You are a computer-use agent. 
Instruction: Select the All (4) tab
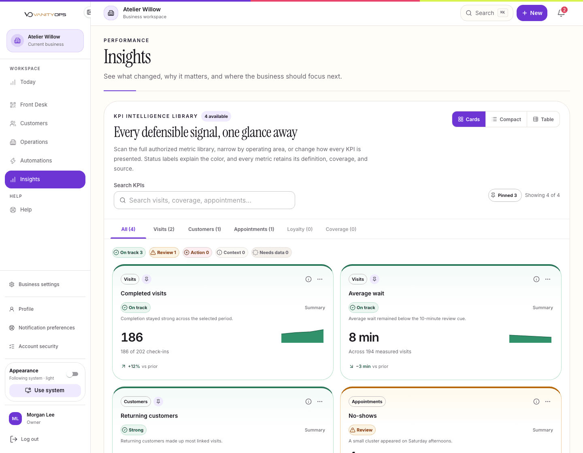128,229
